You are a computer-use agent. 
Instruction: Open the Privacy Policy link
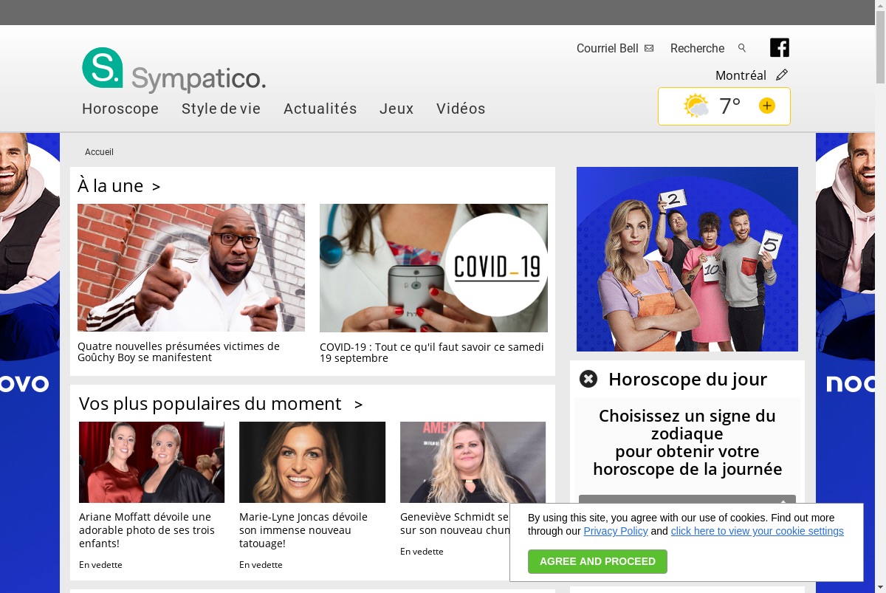616,531
